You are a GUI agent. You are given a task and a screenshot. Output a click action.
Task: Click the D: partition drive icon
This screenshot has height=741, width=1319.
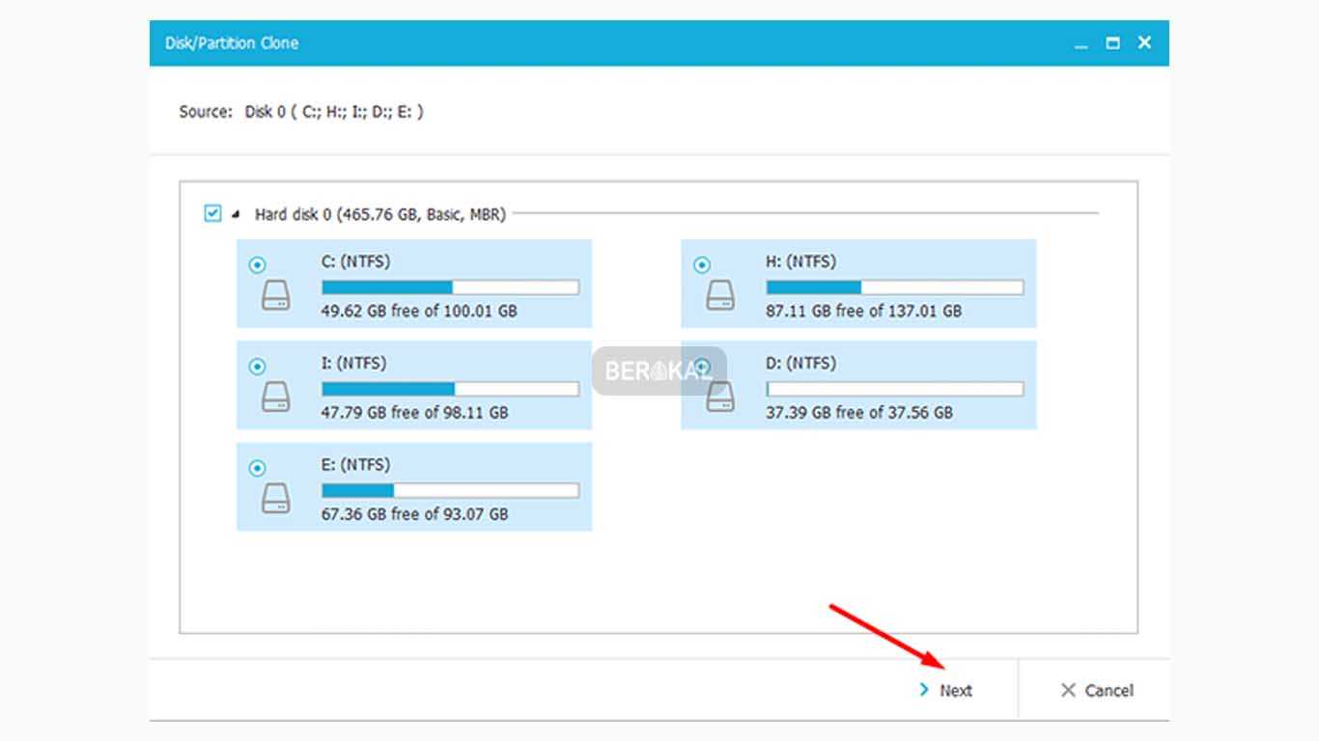tap(720, 397)
